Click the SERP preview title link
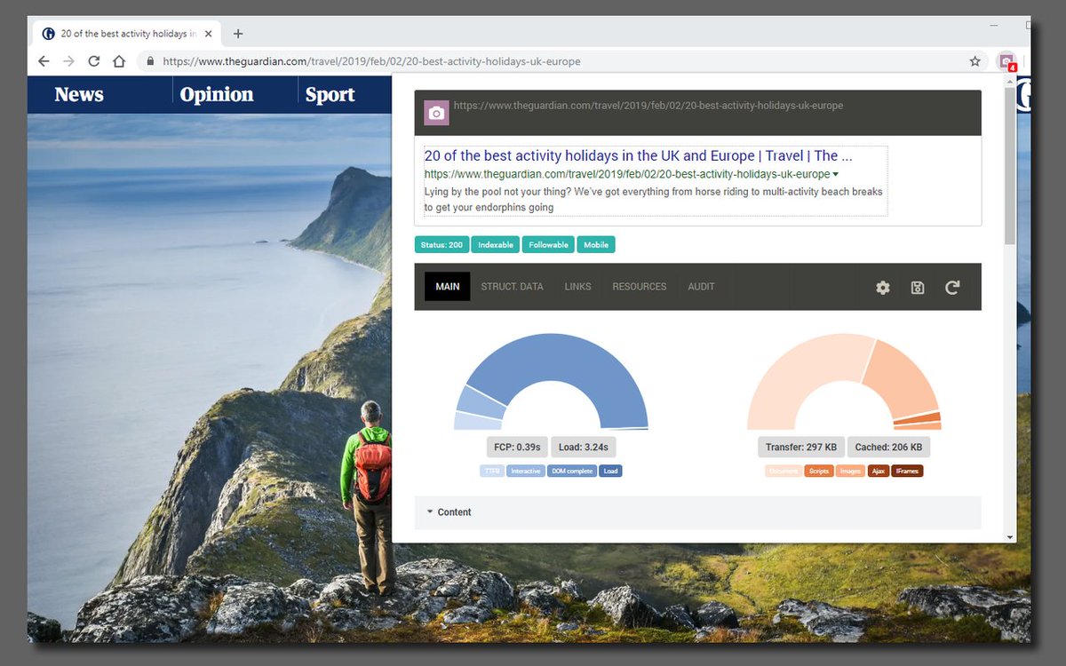 tap(639, 155)
